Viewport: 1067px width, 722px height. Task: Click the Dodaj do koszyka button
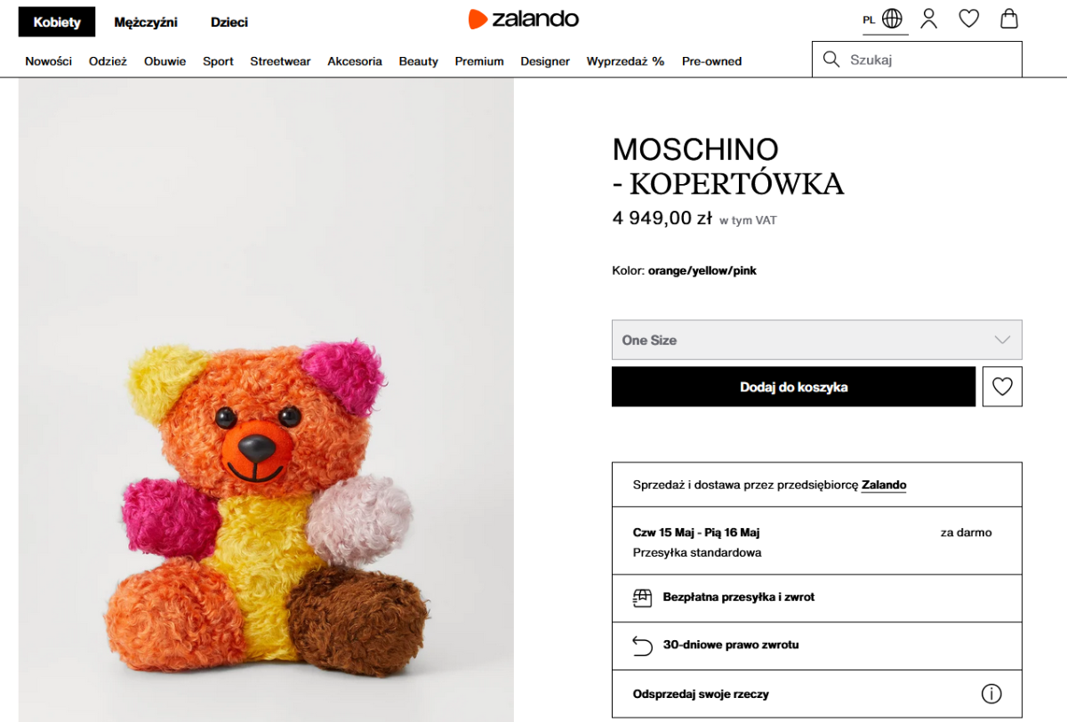click(x=793, y=387)
